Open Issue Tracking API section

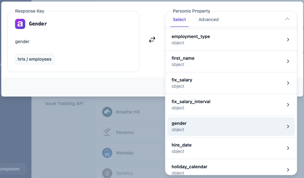pyautogui.click(x=64, y=103)
